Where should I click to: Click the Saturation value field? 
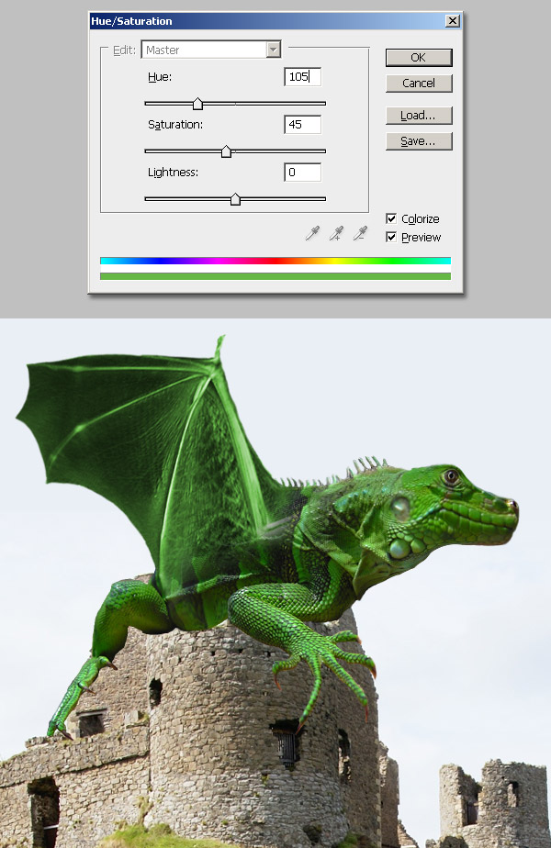coord(302,125)
